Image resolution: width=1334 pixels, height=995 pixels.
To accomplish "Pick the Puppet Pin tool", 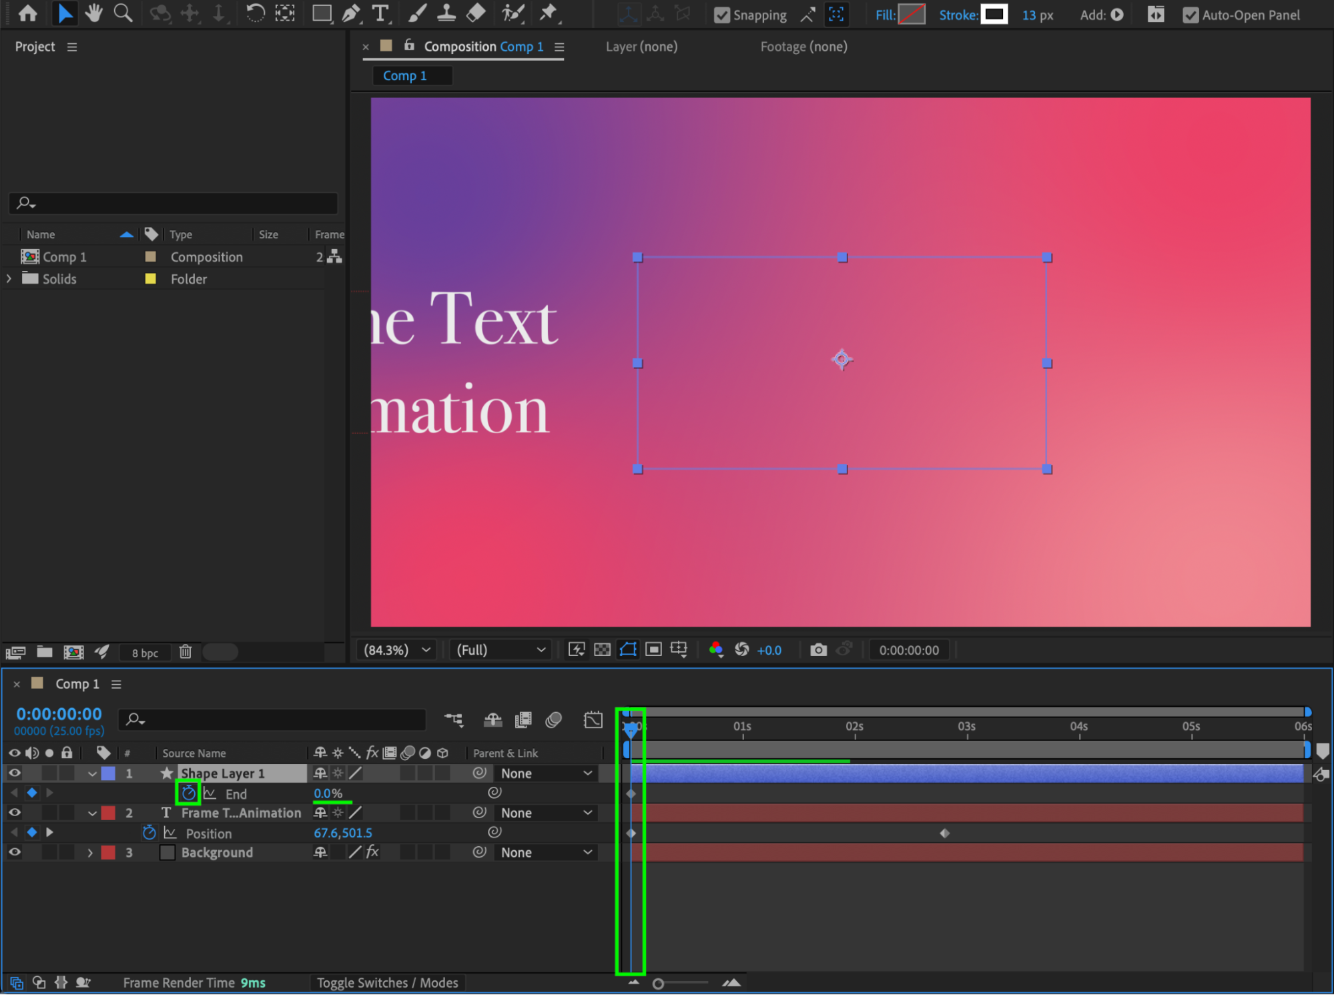I will [548, 13].
